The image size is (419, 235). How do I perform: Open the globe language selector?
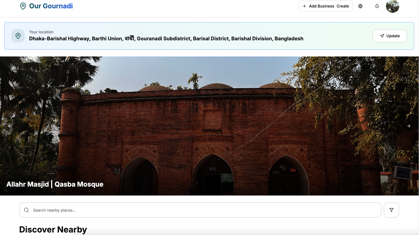coord(360,6)
